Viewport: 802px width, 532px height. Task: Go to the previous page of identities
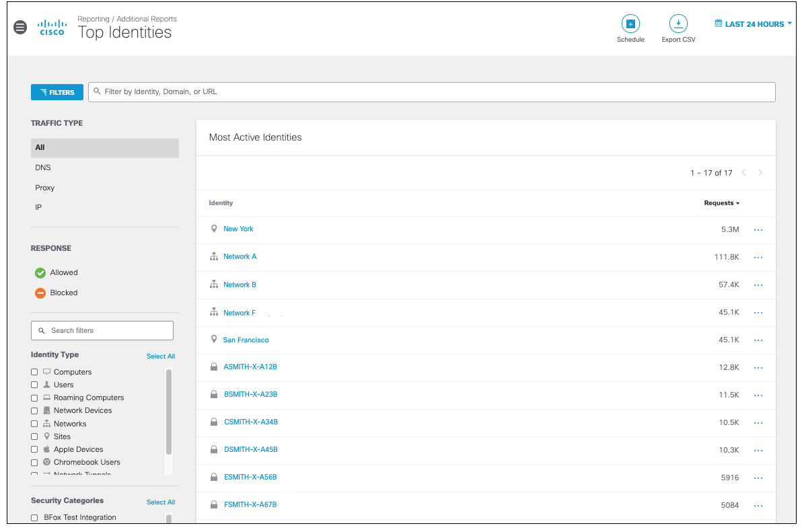(743, 173)
